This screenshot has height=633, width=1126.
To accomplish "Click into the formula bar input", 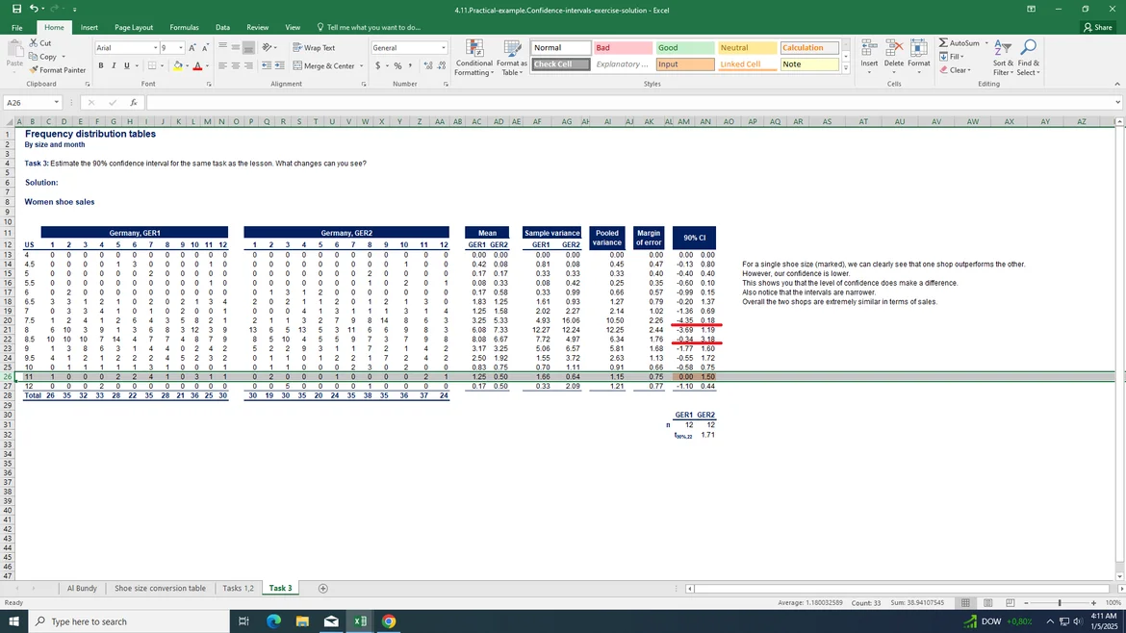I will tap(626, 102).
